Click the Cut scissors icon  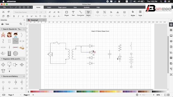(x=3, y=12)
